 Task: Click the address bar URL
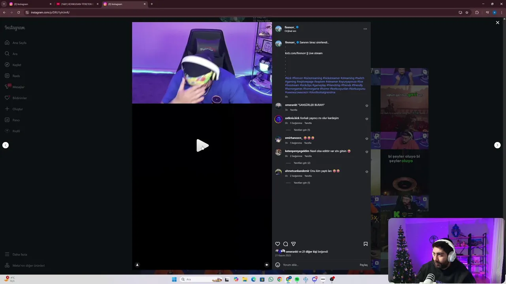click(x=50, y=12)
